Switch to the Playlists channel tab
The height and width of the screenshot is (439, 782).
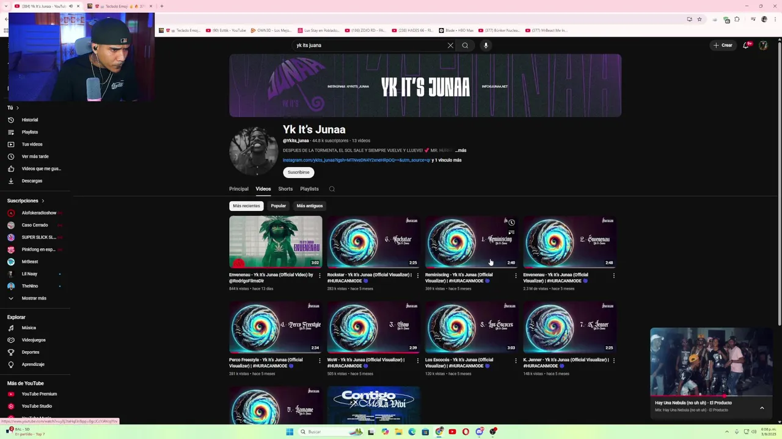point(309,189)
